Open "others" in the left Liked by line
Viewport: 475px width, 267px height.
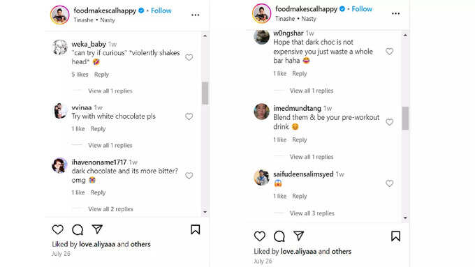tap(140, 244)
